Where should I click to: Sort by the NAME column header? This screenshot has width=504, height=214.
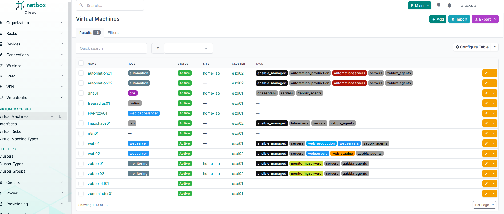92,64
